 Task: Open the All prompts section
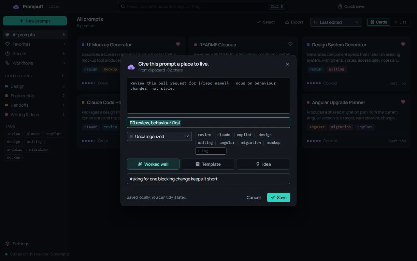pos(35,35)
